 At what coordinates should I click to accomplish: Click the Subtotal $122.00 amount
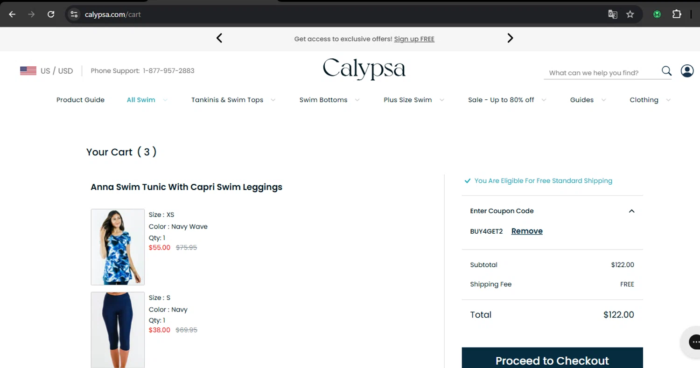623,265
